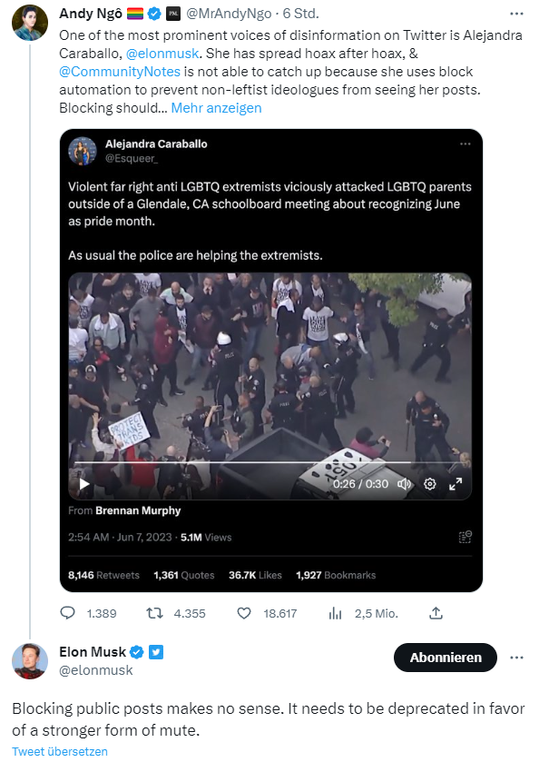The height and width of the screenshot is (762, 539).
Task: Click the Abonnieren button
Action: (446, 658)
